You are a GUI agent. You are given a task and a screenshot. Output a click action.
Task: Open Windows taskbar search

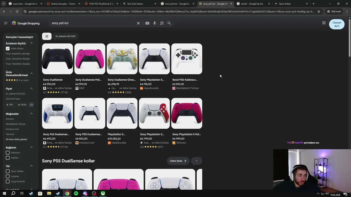[x=13, y=193]
